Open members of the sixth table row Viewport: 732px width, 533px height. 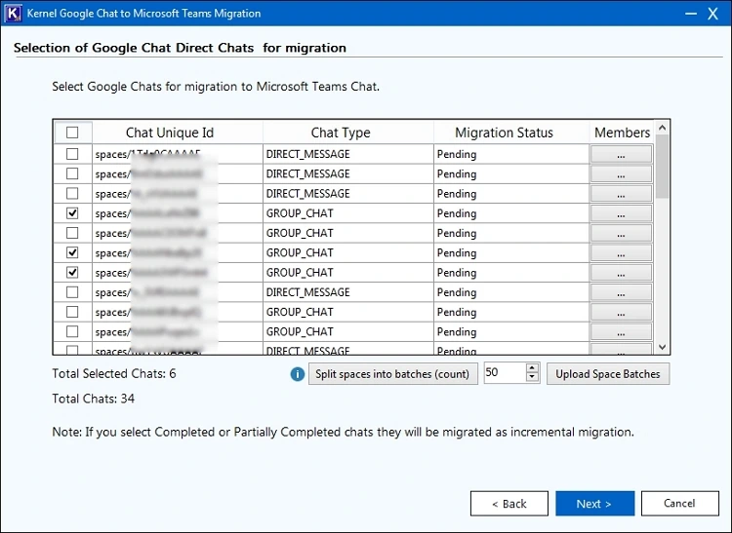pos(621,252)
